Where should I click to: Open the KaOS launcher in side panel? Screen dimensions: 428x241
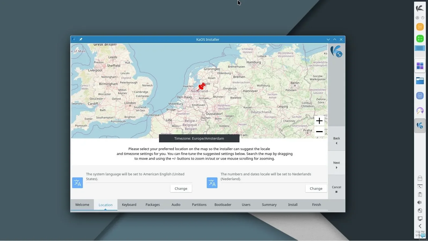(420, 8)
